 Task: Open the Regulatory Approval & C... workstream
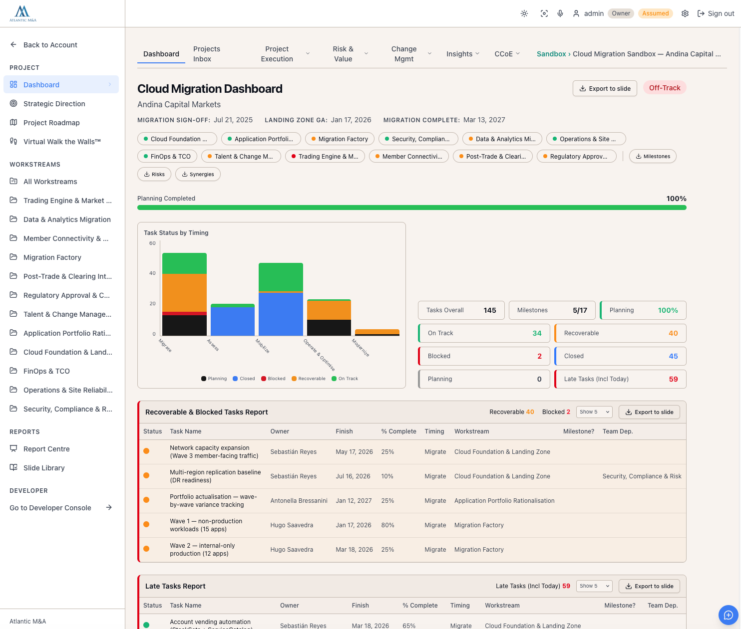[x=61, y=295]
